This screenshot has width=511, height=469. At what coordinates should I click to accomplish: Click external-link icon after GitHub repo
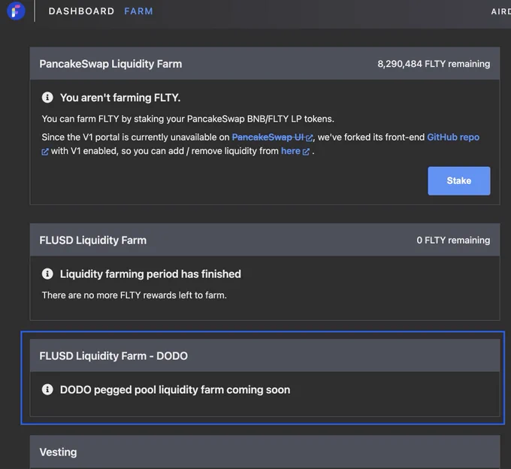tap(45, 152)
